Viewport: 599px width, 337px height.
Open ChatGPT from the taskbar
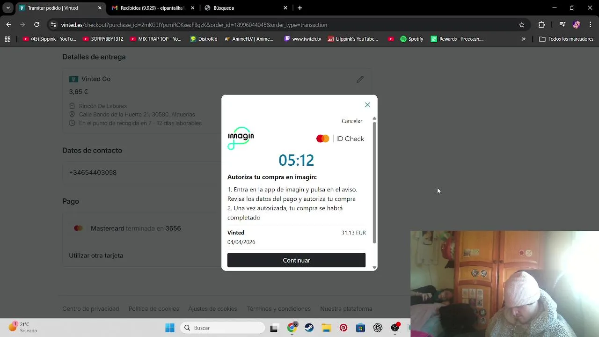(378, 328)
